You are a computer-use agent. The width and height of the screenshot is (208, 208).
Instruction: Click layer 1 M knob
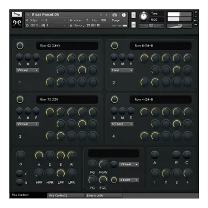[28, 57]
